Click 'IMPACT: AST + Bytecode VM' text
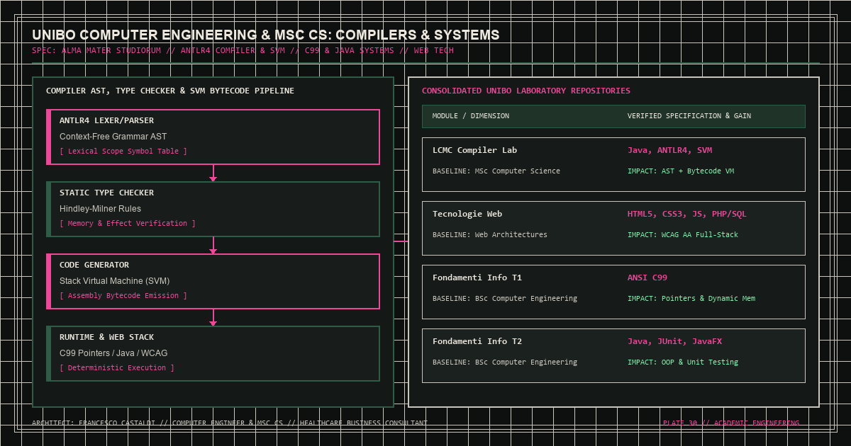Image resolution: width=851 pixels, height=446 pixels. [681, 171]
